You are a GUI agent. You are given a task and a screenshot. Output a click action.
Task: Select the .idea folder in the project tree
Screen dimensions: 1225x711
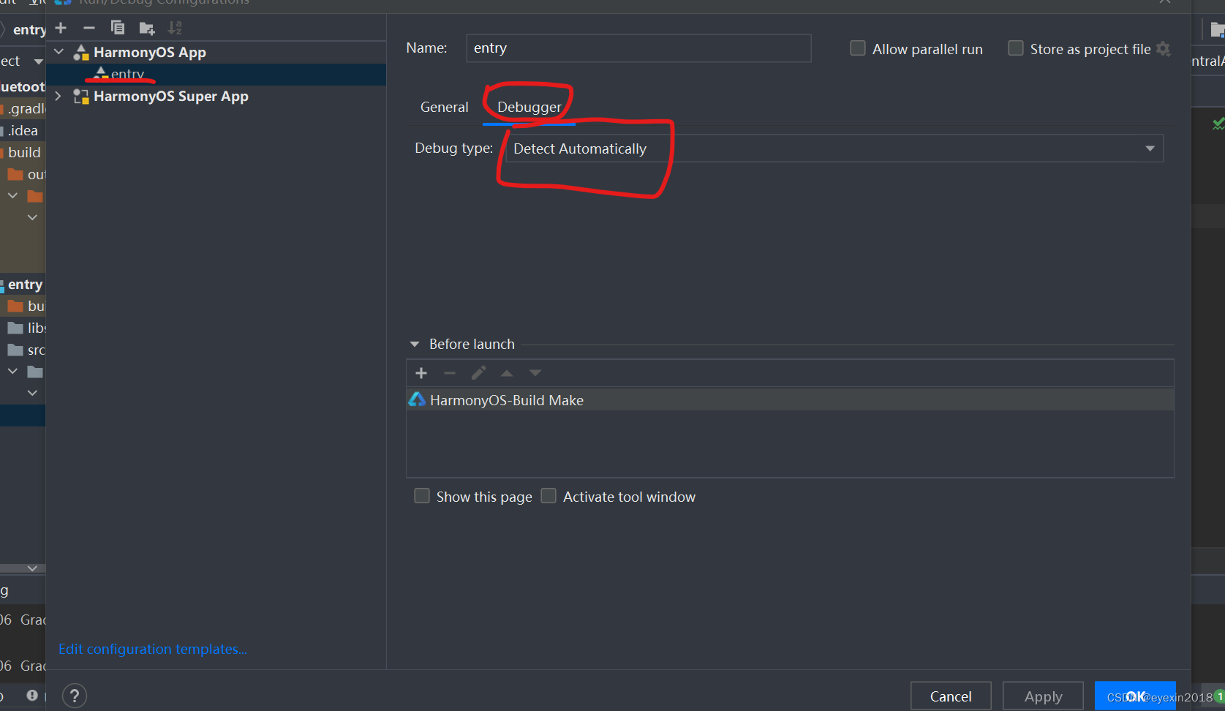(23, 130)
